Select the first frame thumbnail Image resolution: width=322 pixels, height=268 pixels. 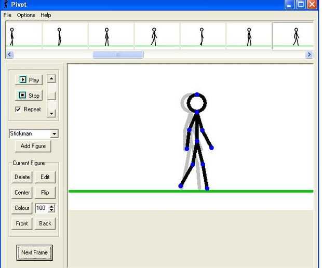coord(24,36)
